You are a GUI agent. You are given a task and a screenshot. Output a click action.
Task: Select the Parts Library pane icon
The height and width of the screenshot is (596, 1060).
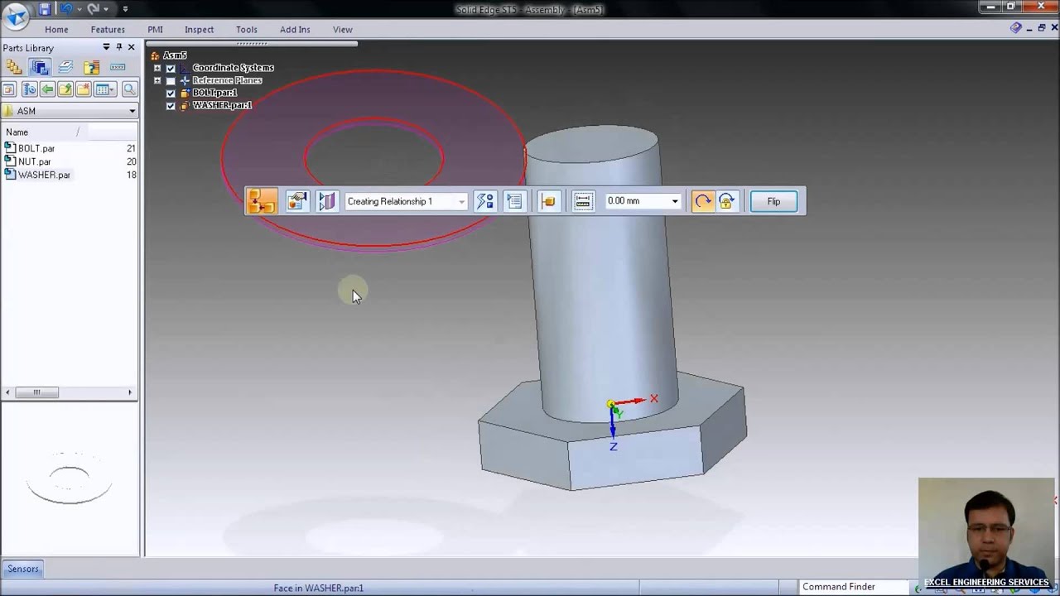(x=39, y=67)
